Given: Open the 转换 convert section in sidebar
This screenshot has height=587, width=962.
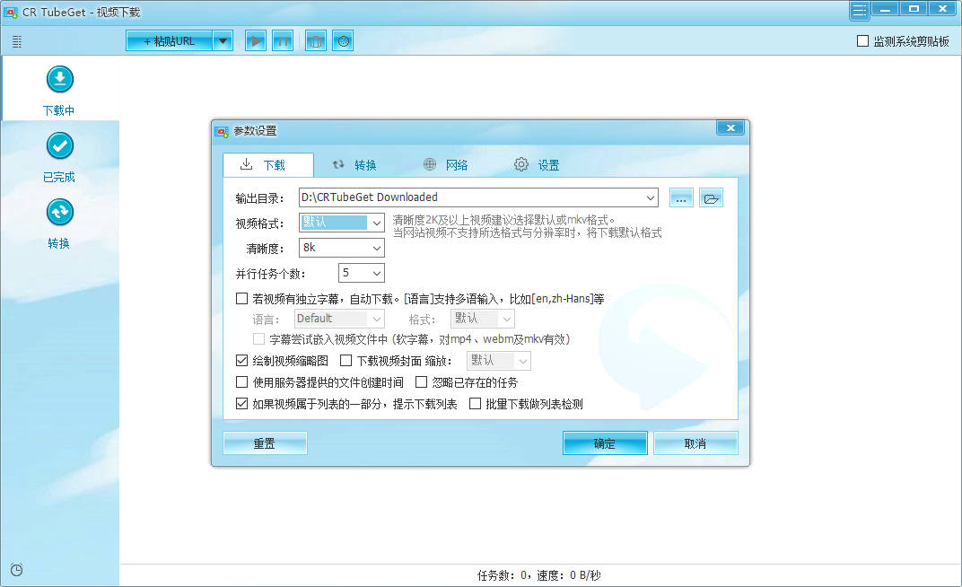Looking at the screenshot, I should pyautogui.click(x=59, y=223).
